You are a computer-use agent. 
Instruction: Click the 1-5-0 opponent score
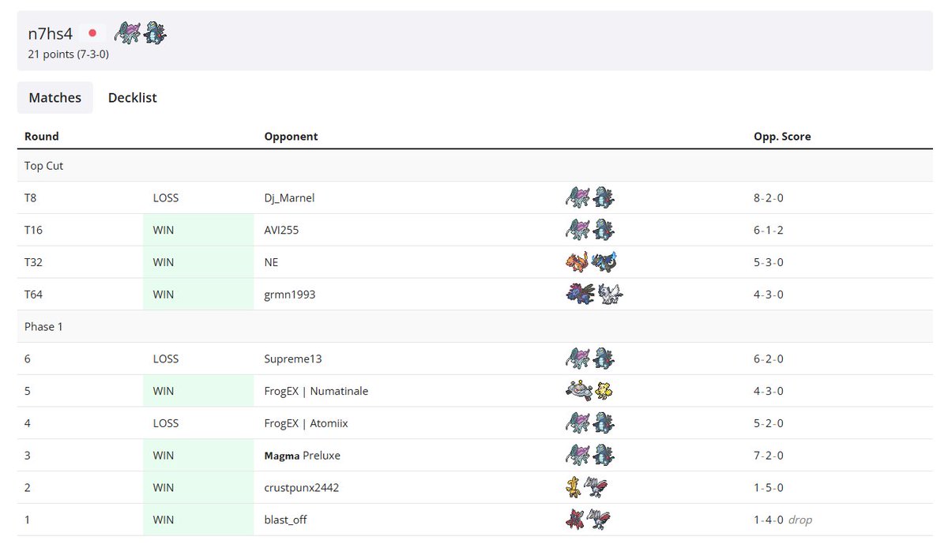[769, 488]
